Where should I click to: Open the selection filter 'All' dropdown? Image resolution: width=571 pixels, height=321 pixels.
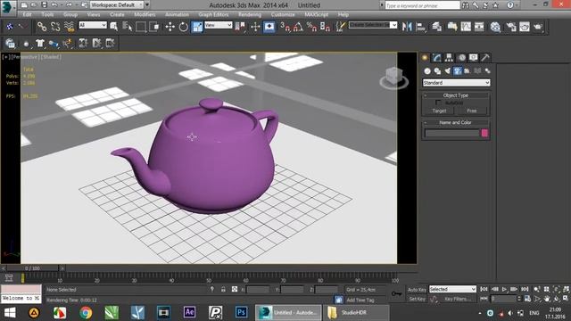coord(93,25)
